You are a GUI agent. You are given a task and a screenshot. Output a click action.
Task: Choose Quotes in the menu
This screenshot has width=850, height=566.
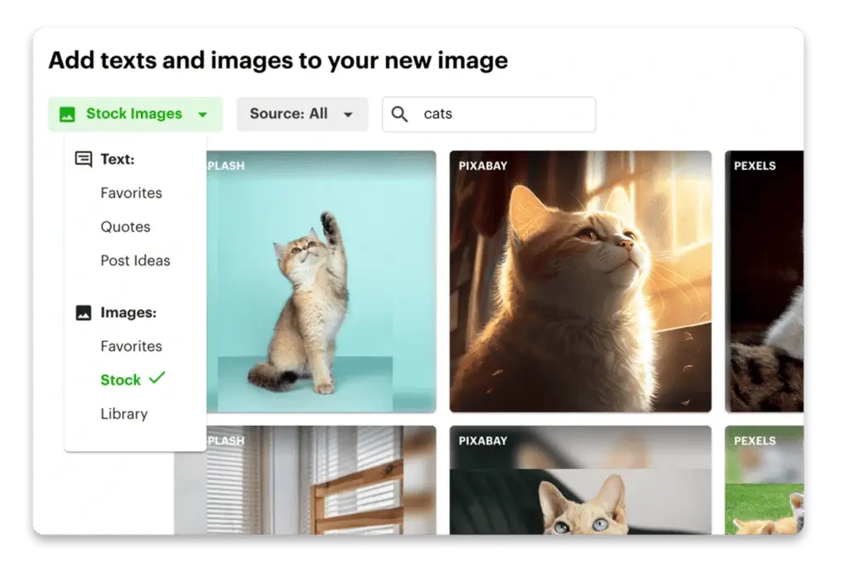pyautogui.click(x=125, y=227)
